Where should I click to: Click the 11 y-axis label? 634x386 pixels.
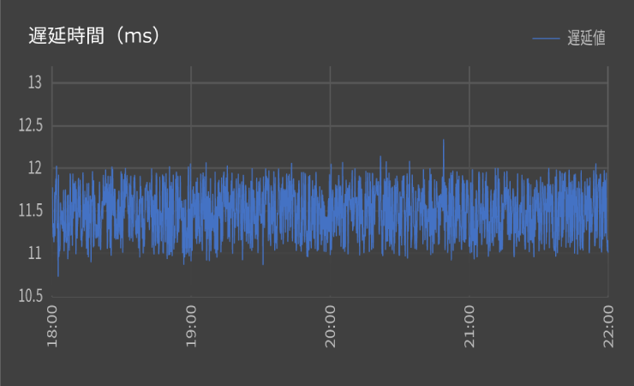tap(35, 253)
